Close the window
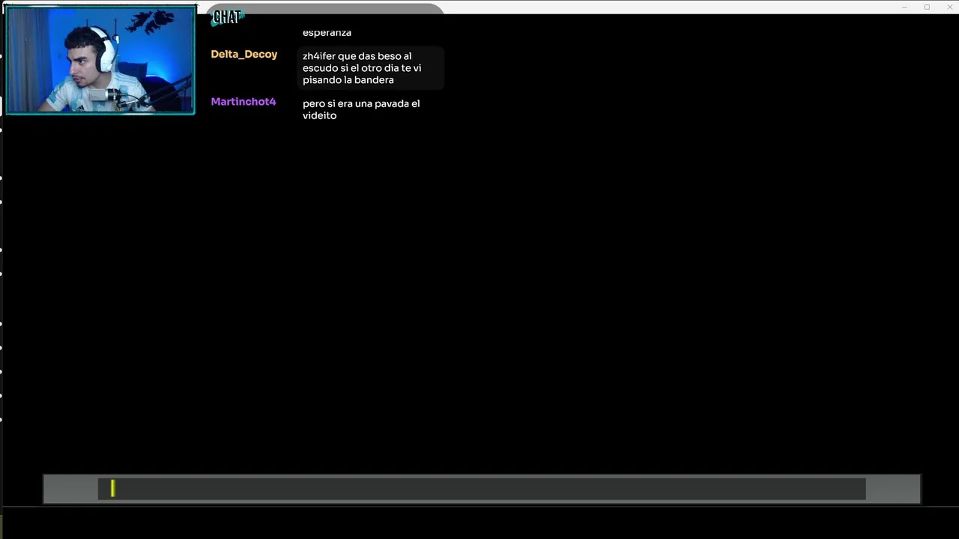This screenshot has width=959, height=539. coord(949,7)
